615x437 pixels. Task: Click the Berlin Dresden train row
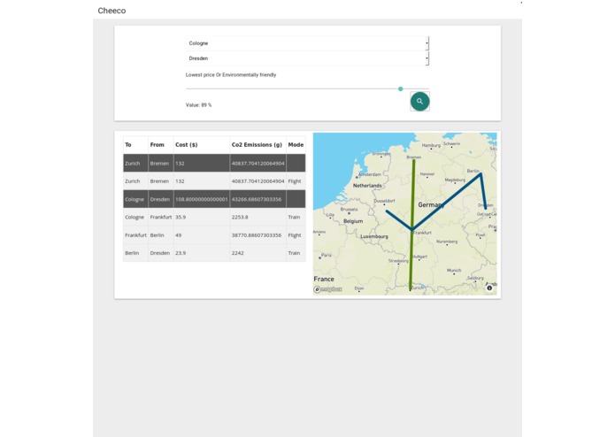tap(214, 253)
